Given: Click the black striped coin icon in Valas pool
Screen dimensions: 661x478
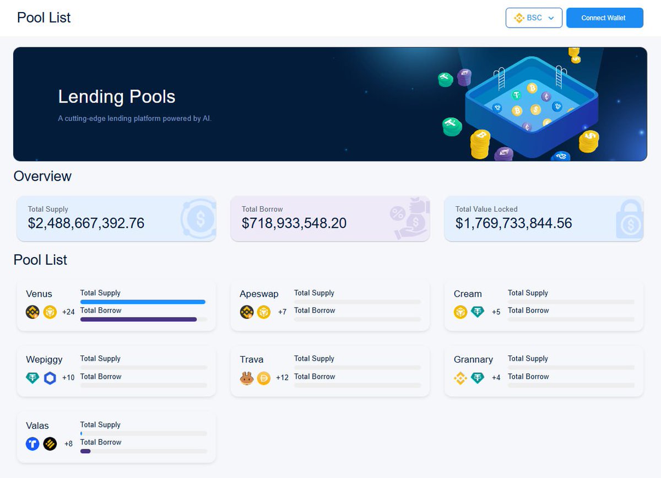Looking at the screenshot, I should point(50,444).
